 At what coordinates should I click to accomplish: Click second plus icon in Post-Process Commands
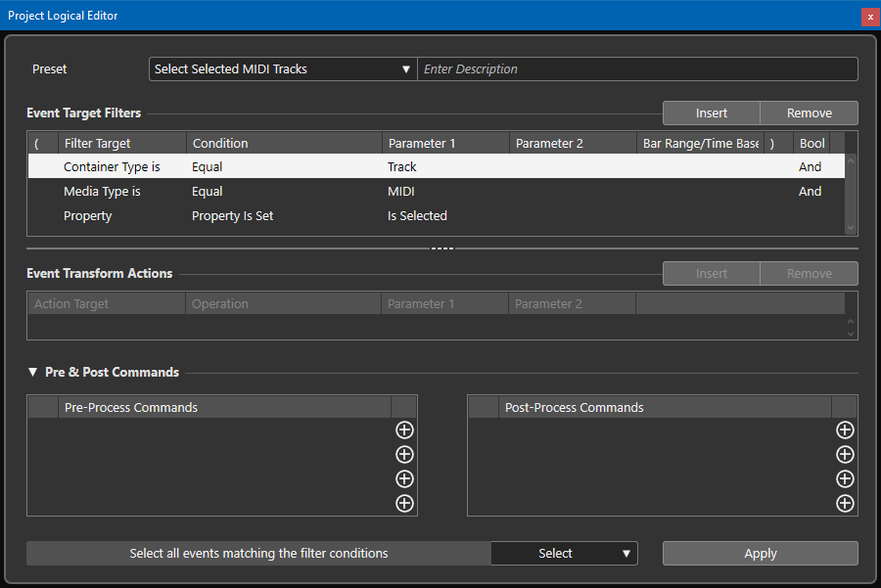(x=845, y=455)
